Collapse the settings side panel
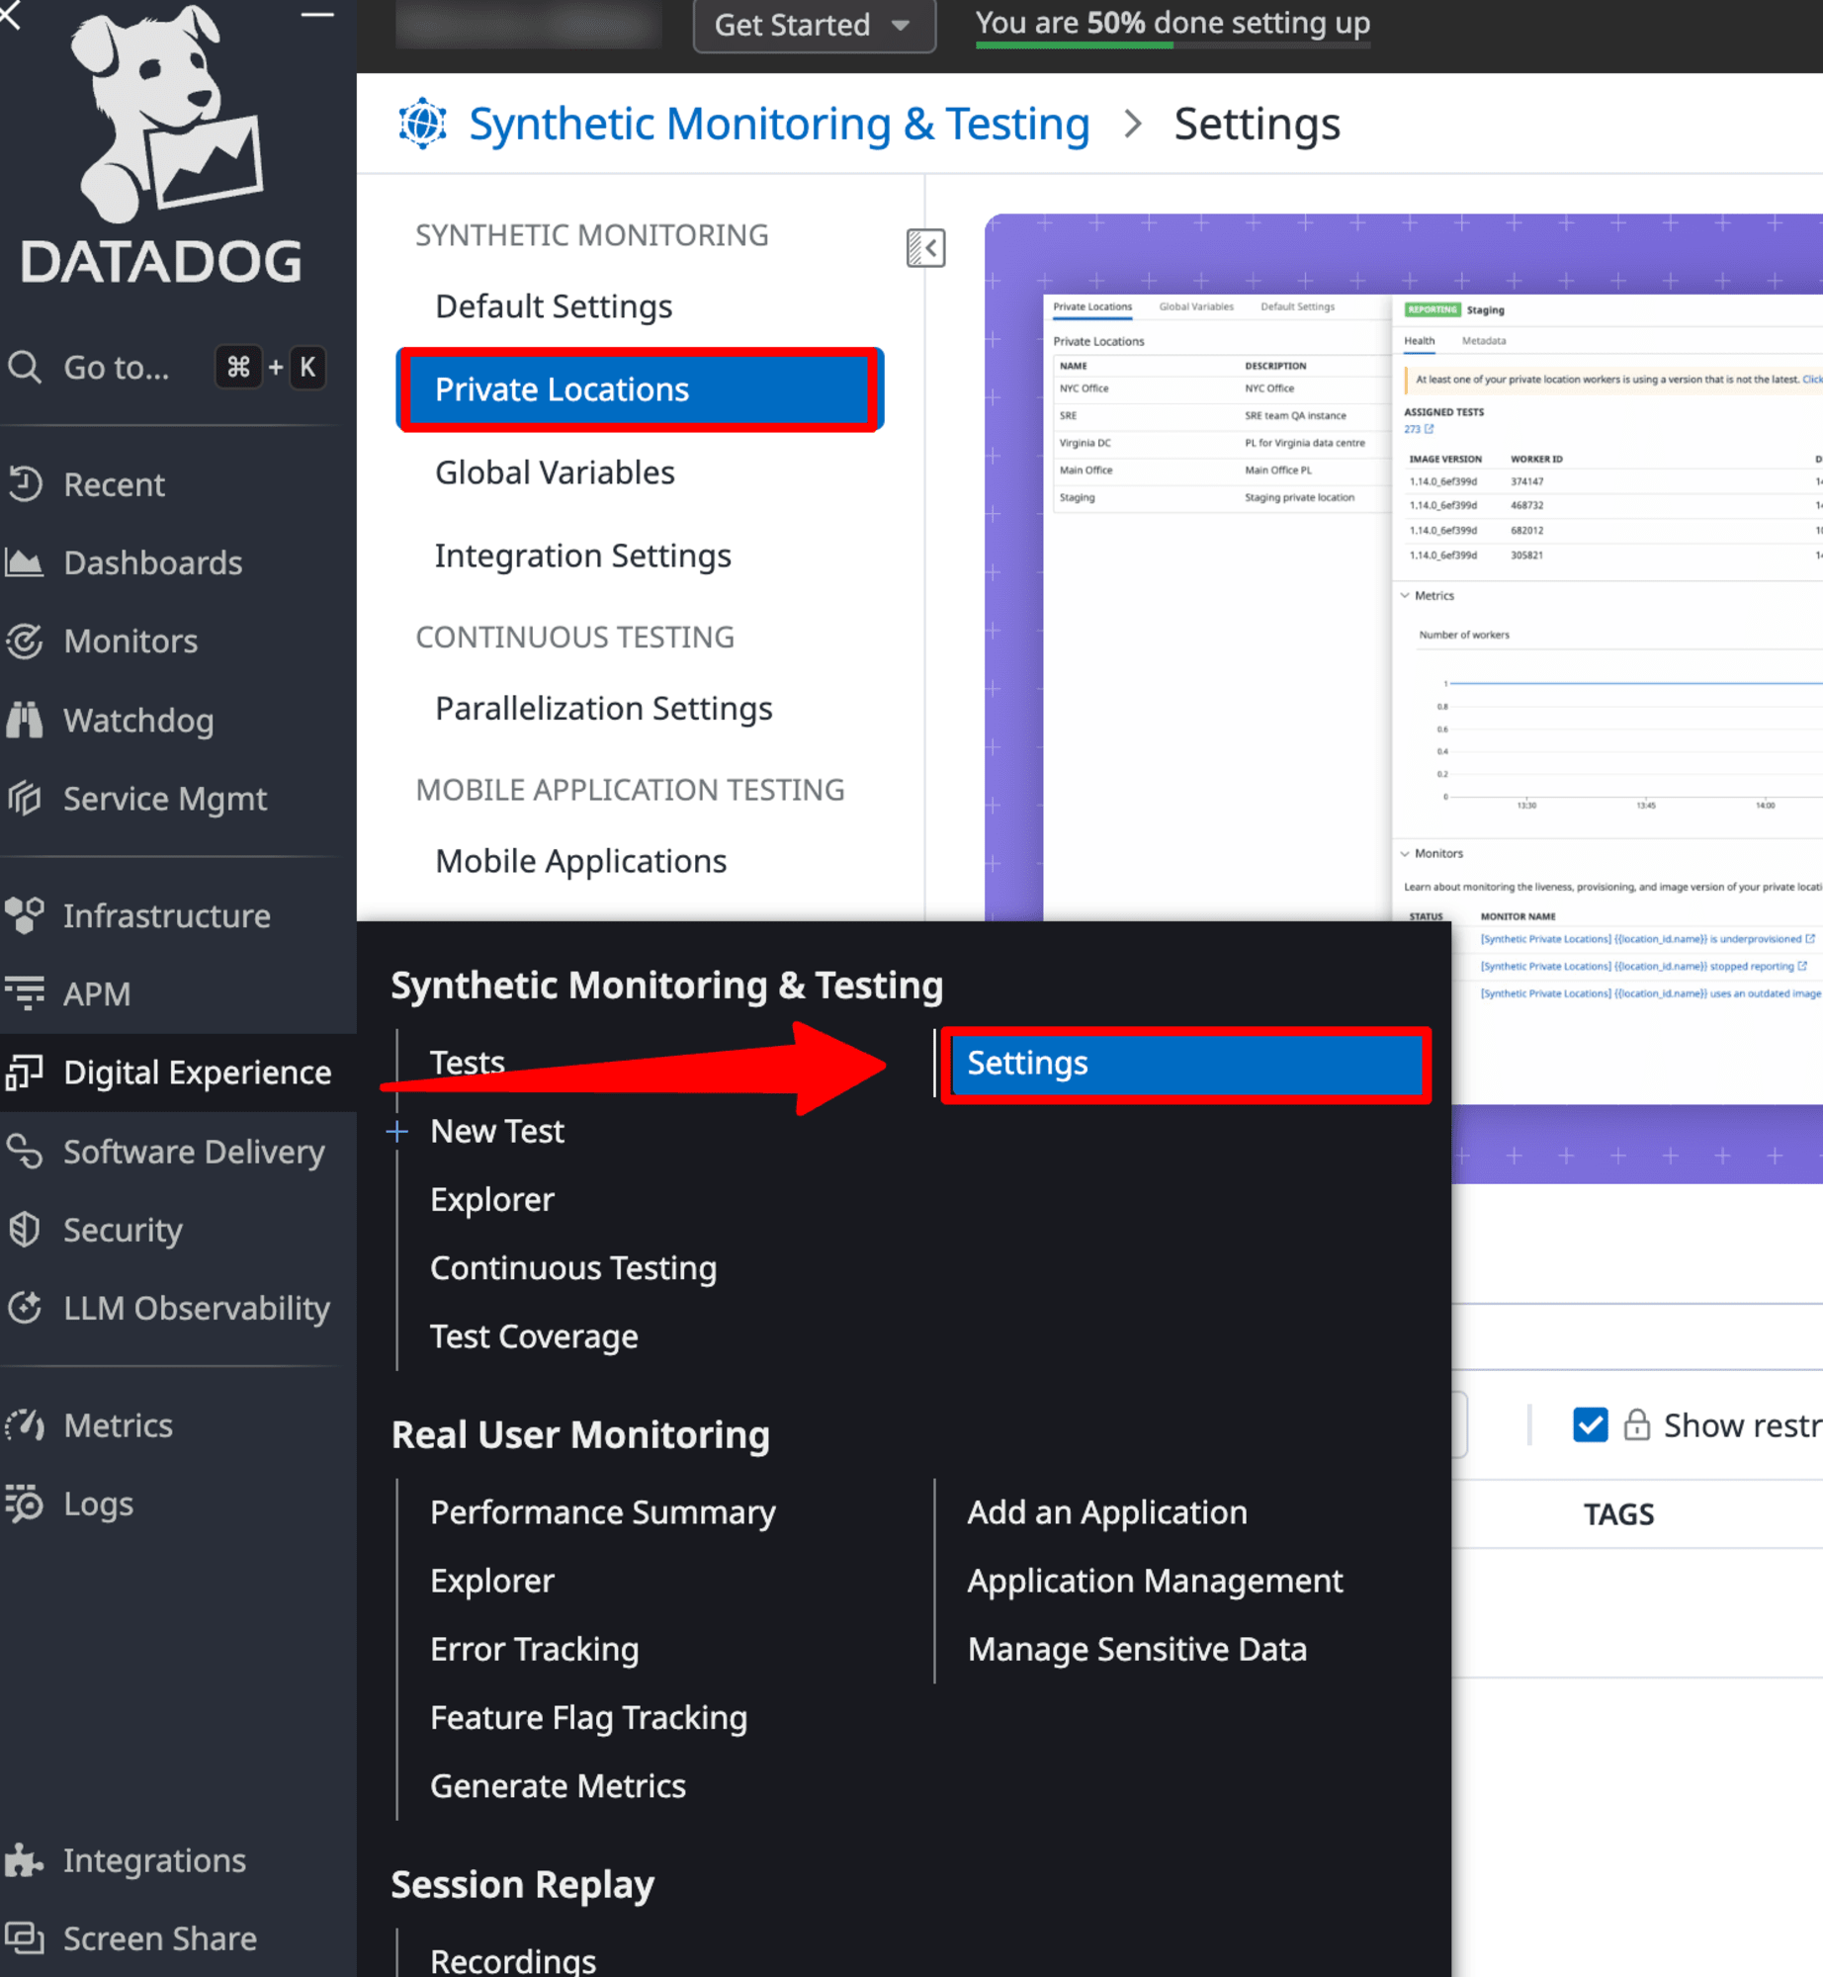The width and height of the screenshot is (1823, 1977). tap(925, 248)
